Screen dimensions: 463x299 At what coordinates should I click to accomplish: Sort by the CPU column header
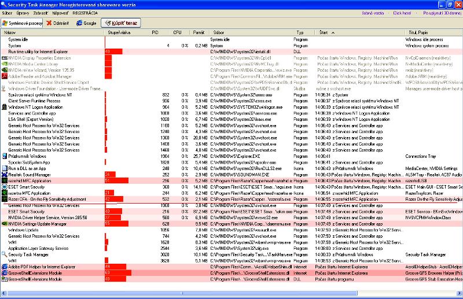(x=179, y=32)
